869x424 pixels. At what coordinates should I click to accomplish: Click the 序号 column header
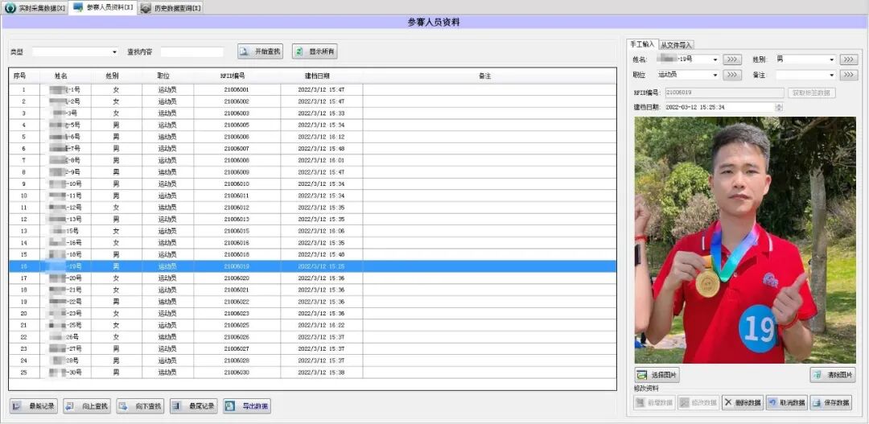(20, 76)
